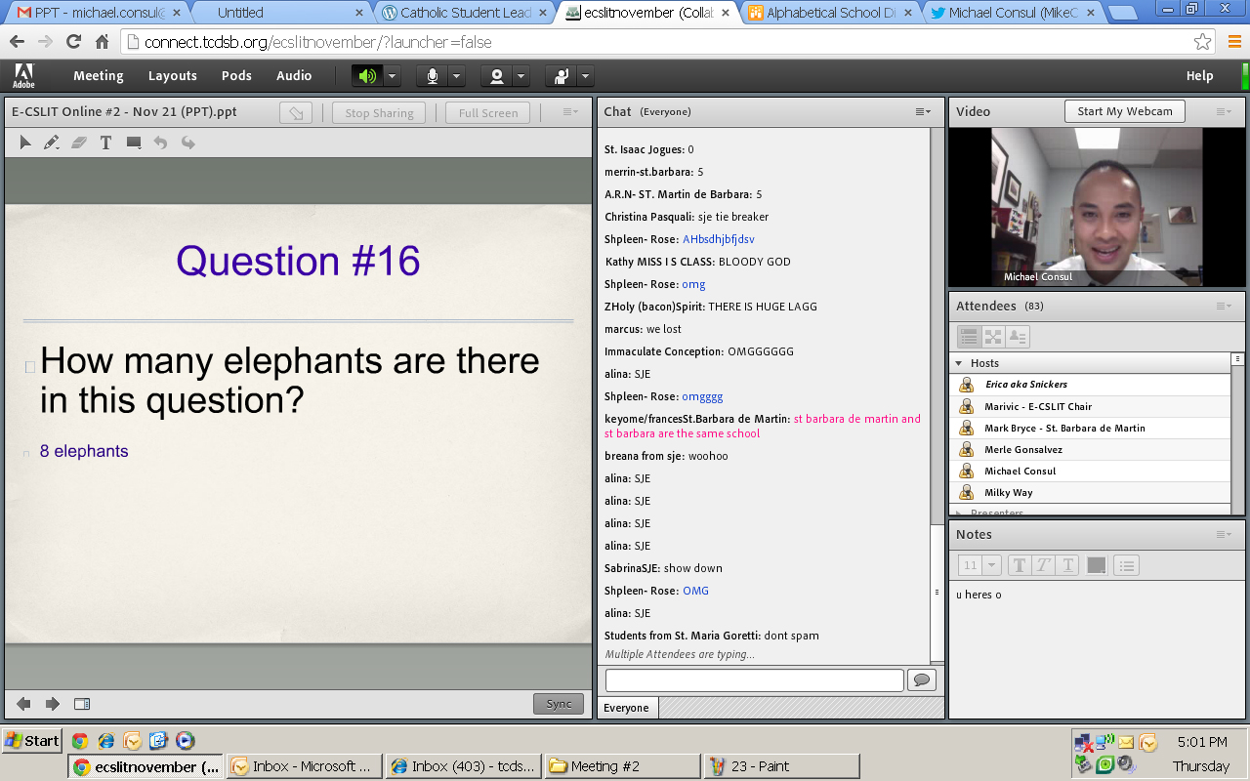Choose the arrow selection tool
Screen dimensions: 1250x781
(x=25, y=143)
